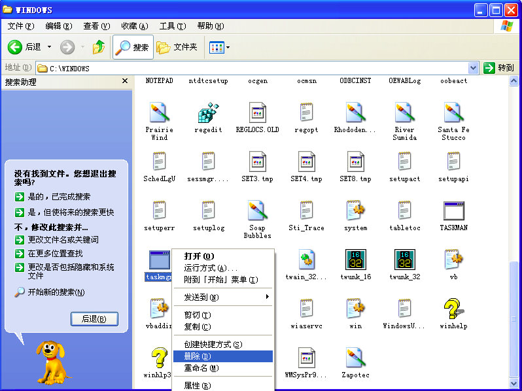The image size is (522, 391).
Task: Choose 删除(D) in context menu
Action: (x=222, y=356)
